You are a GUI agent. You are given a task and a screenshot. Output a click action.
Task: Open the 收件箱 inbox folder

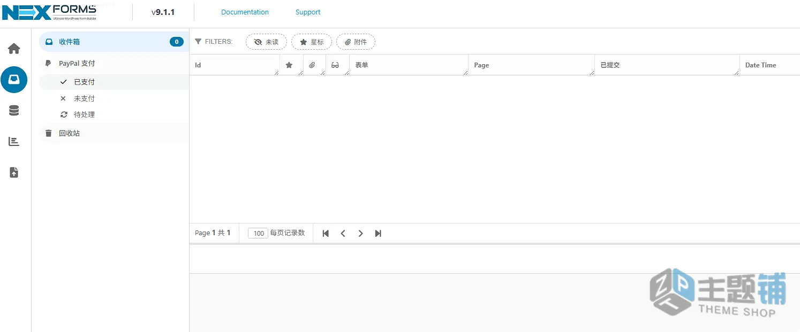click(114, 42)
